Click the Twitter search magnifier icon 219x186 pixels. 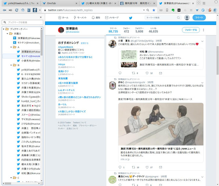178,17
